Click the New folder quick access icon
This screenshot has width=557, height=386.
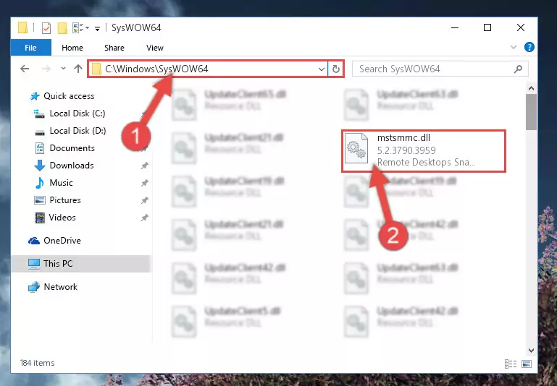click(x=62, y=27)
